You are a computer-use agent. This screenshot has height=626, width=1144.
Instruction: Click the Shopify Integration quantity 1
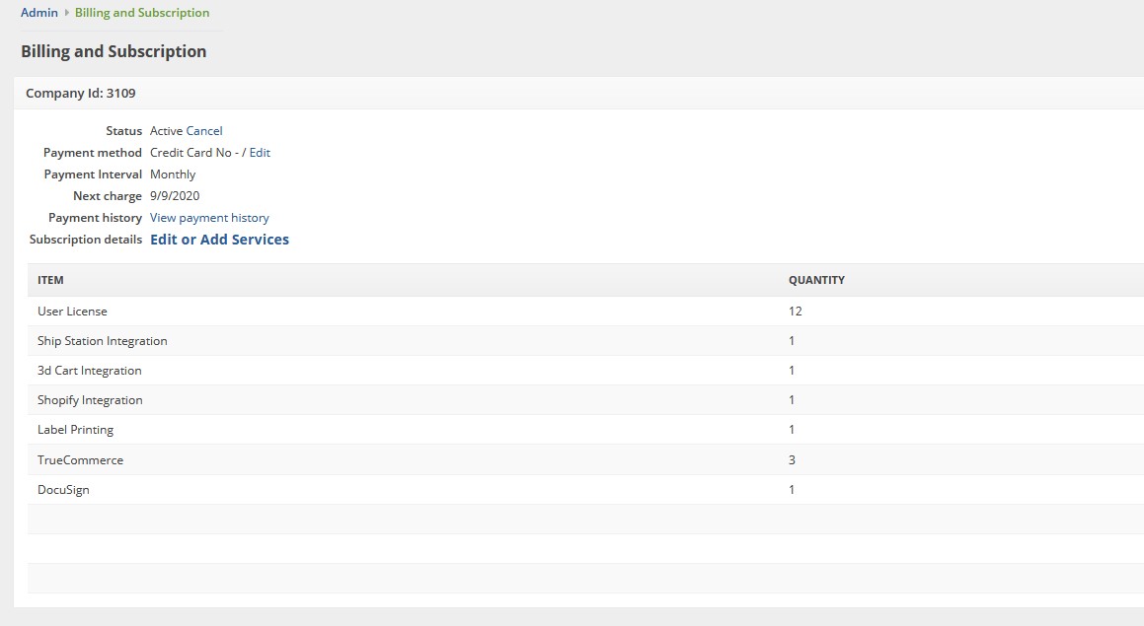(792, 400)
